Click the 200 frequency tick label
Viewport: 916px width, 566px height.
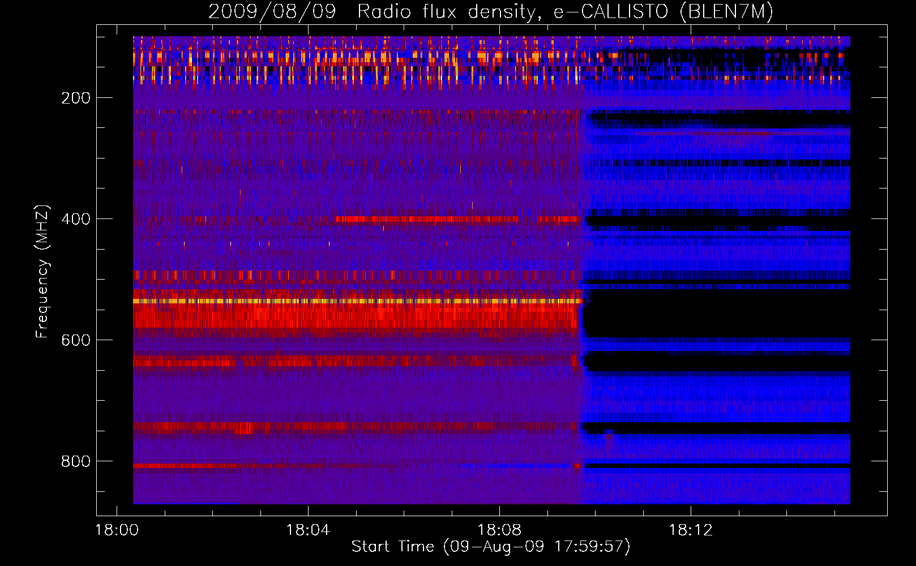coord(76,98)
